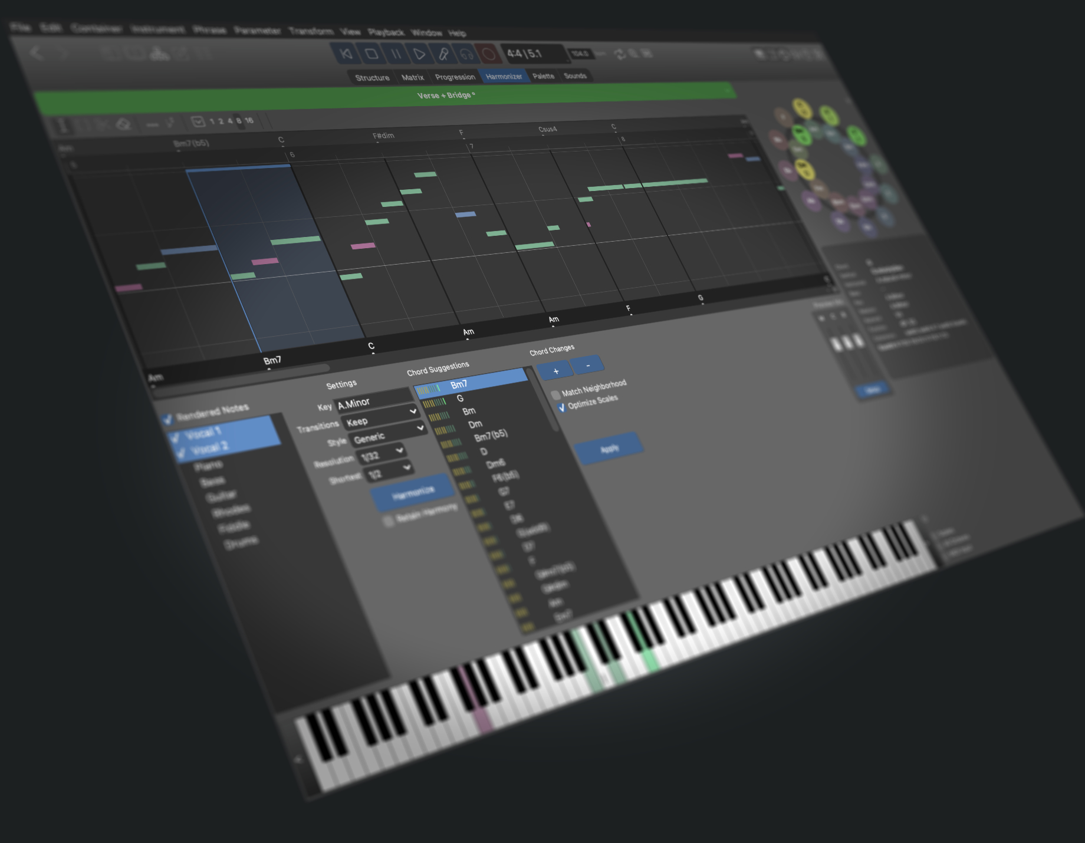This screenshot has width=1085, height=843.
Task: Click the headphones icon in the transport bar
Action: [x=466, y=54]
